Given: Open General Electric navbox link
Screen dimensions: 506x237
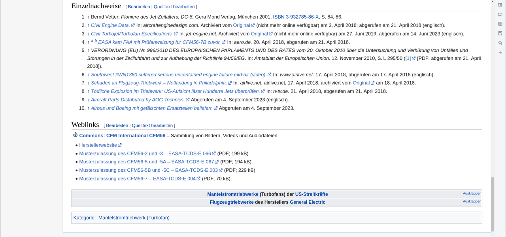Looking at the screenshot, I should coord(308,202).
